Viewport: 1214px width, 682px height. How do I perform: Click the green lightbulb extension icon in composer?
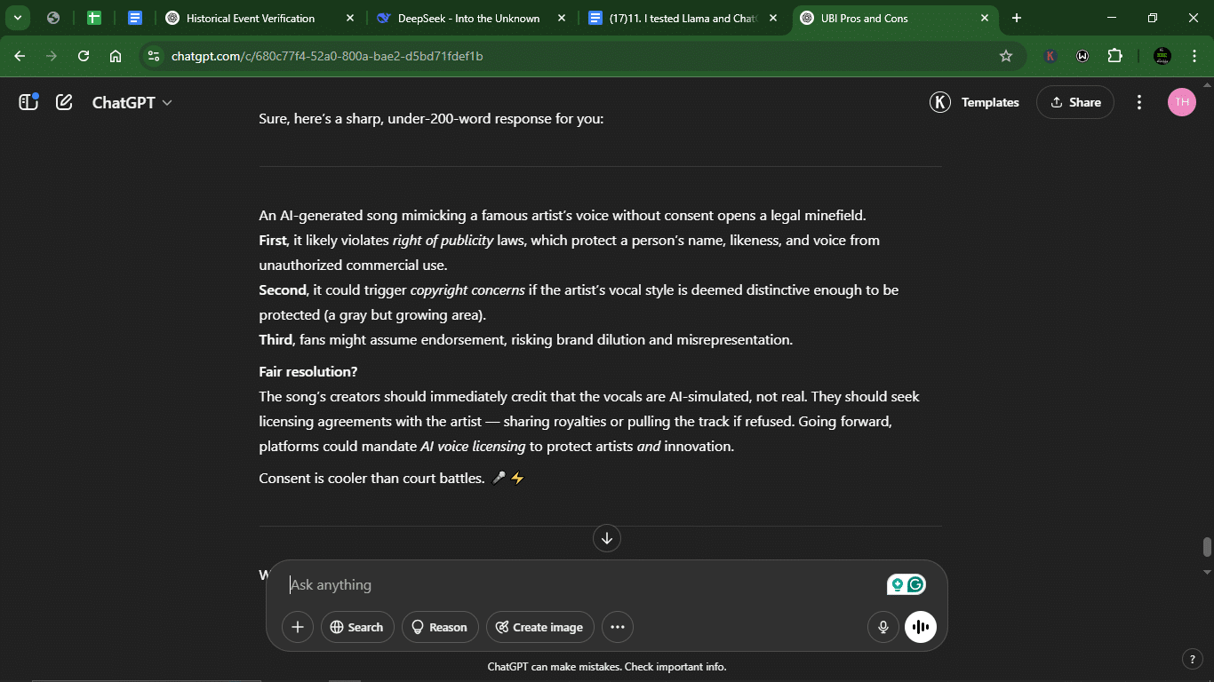click(897, 584)
